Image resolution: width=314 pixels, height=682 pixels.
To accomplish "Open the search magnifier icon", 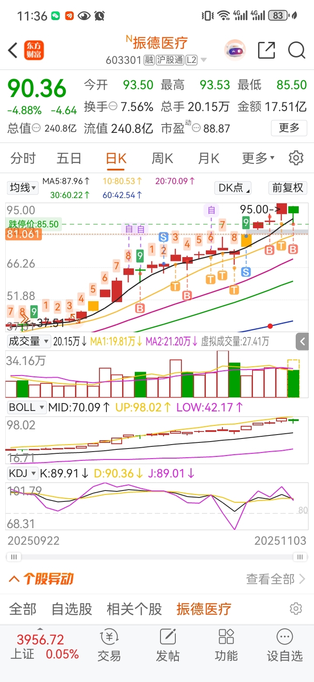I will (x=297, y=50).
